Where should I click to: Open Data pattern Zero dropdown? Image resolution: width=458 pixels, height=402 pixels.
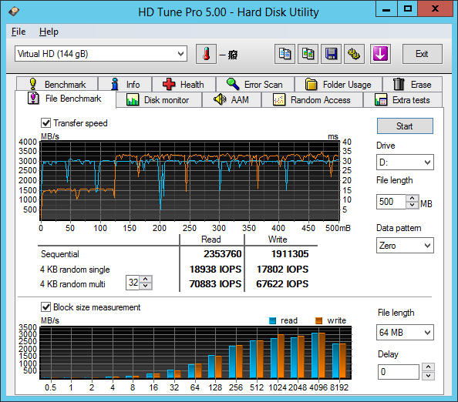click(427, 246)
